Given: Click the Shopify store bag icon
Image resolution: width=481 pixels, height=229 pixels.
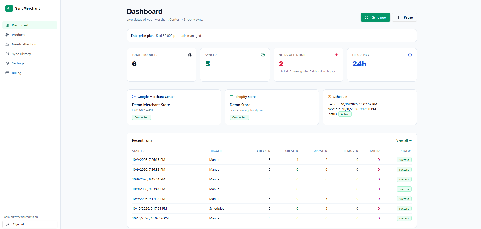Looking at the screenshot, I should point(231,97).
